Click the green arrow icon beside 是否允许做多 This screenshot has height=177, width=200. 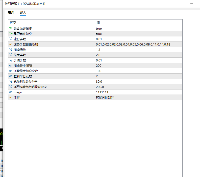11,28
